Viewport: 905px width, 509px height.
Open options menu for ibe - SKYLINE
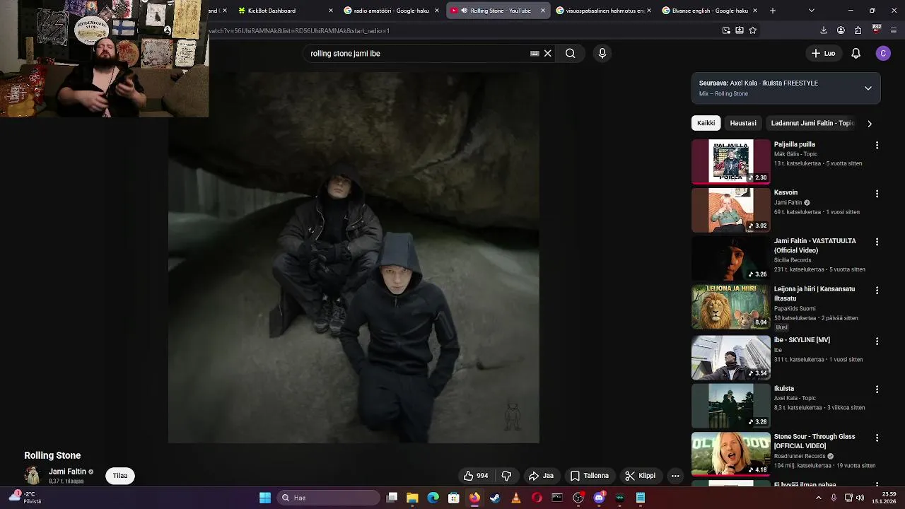[877, 341]
